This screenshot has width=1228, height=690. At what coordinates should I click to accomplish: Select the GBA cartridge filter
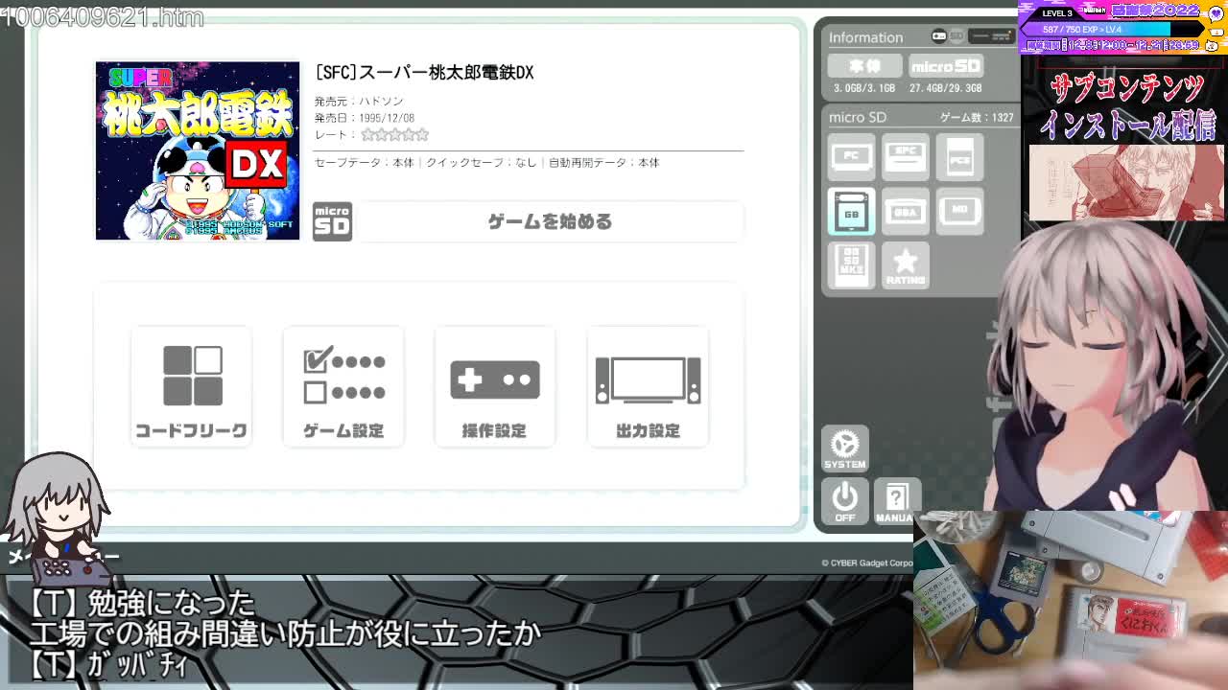click(x=906, y=212)
